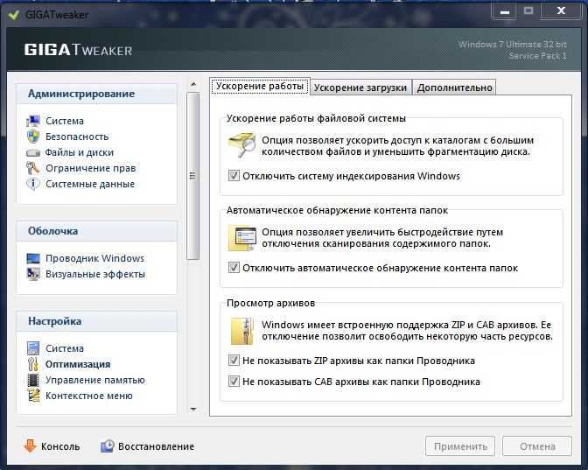Click the file system magnifier folder icon
The width and height of the screenshot is (588, 470).
(x=241, y=145)
